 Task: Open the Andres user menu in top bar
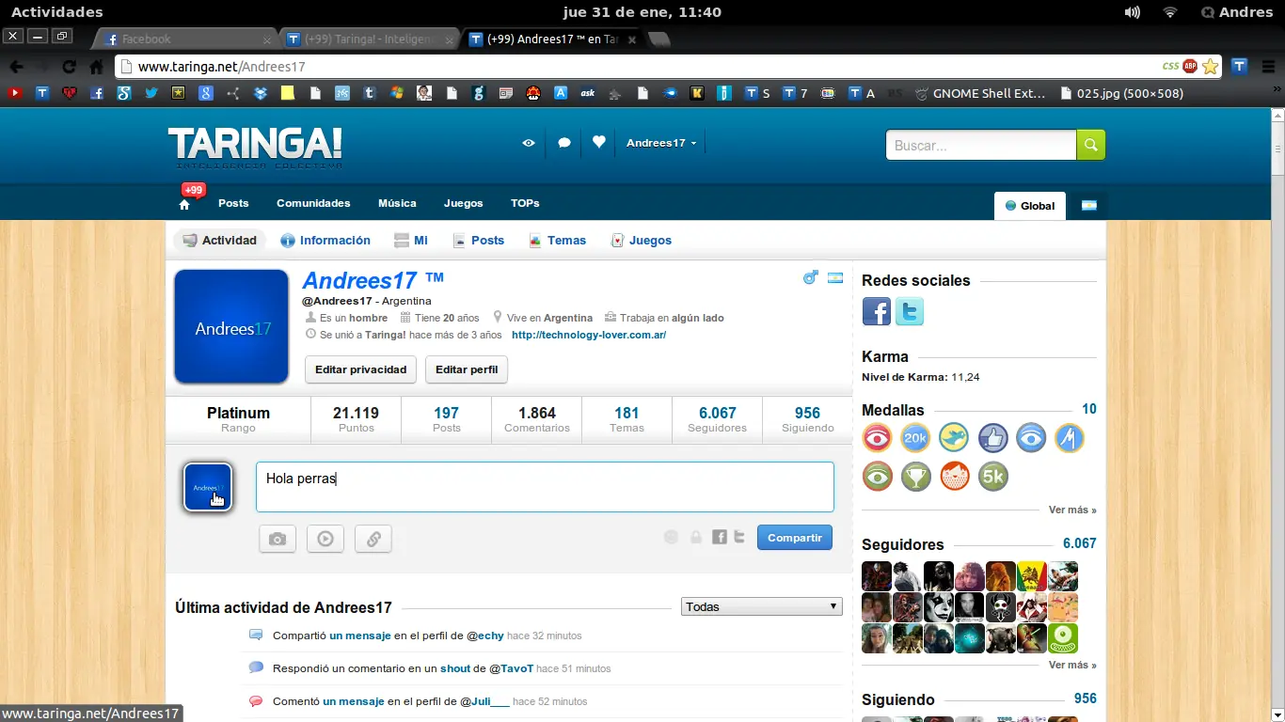pyautogui.click(x=1237, y=12)
